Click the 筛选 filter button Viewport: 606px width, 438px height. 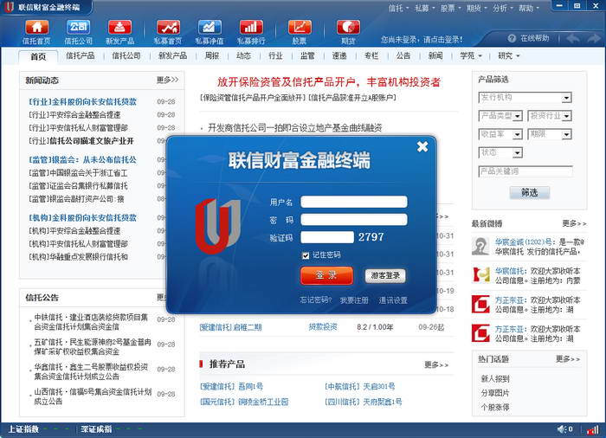(530, 192)
